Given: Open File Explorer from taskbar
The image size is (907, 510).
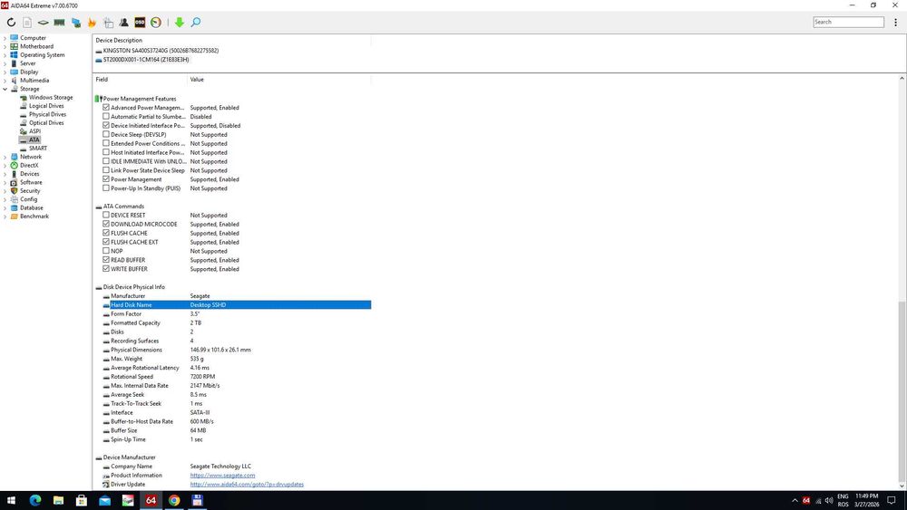Looking at the screenshot, I should (58, 500).
